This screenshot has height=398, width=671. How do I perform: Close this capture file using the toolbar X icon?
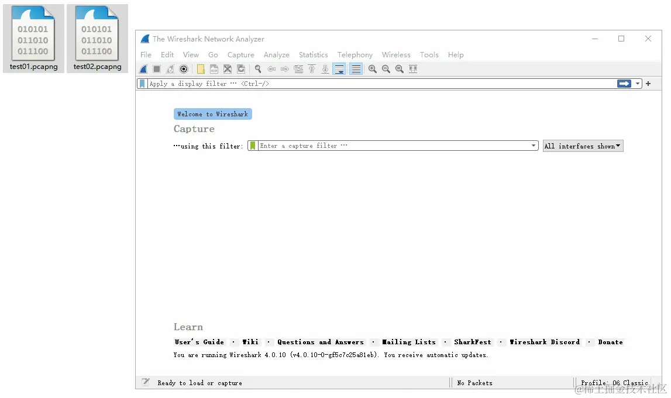click(x=228, y=69)
